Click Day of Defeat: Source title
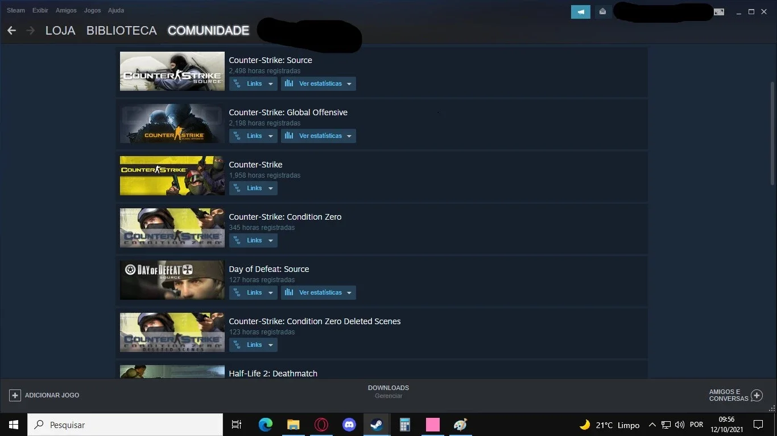The width and height of the screenshot is (777, 436). [268, 269]
